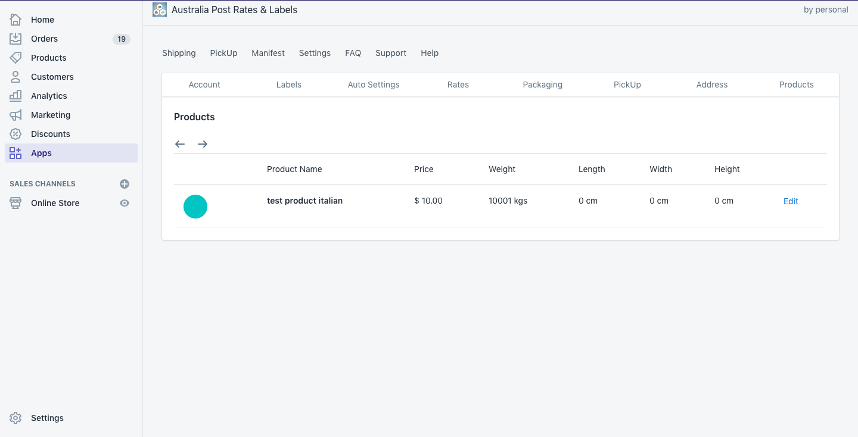
Task: Click the Products tag icon in sidebar
Action: (15, 58)
